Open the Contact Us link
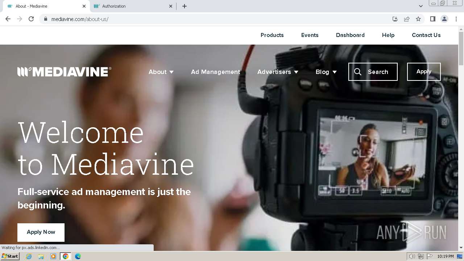This screenshot has width=464, height=261. 426,35
